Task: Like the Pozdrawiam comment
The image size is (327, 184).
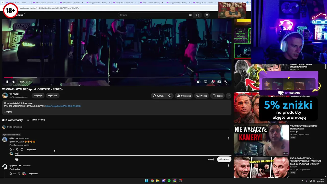Action: click(x=11, y=174)
